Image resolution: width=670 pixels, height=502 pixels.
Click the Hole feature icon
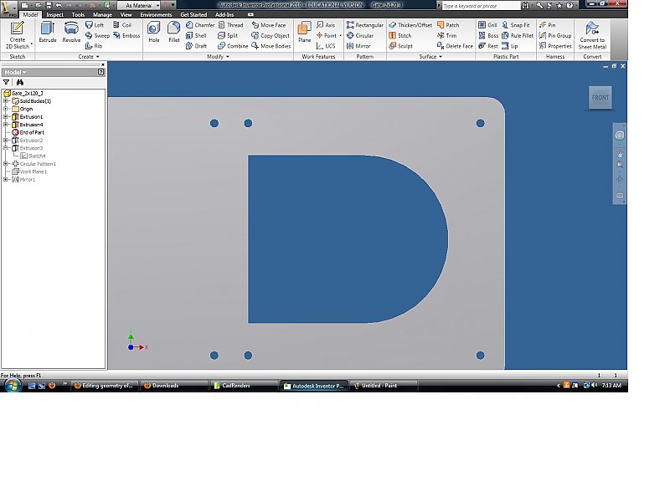point(154,32)
